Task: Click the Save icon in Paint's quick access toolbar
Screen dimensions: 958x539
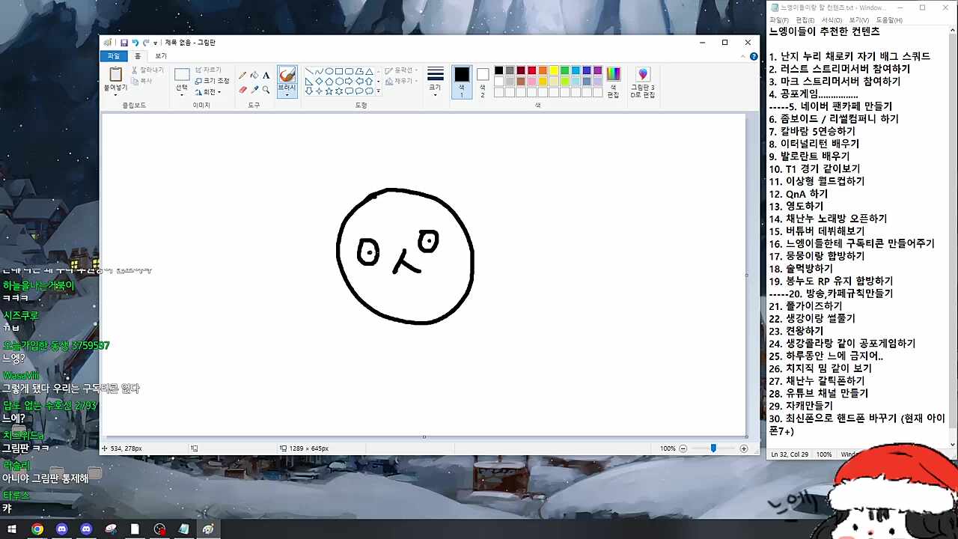Action: [124, 43]
